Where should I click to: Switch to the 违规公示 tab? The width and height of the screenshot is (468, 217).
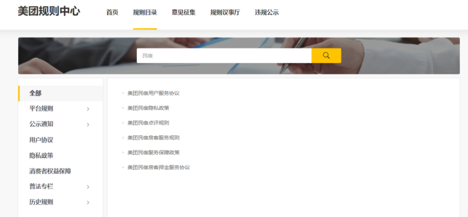[x=267, y=13]
